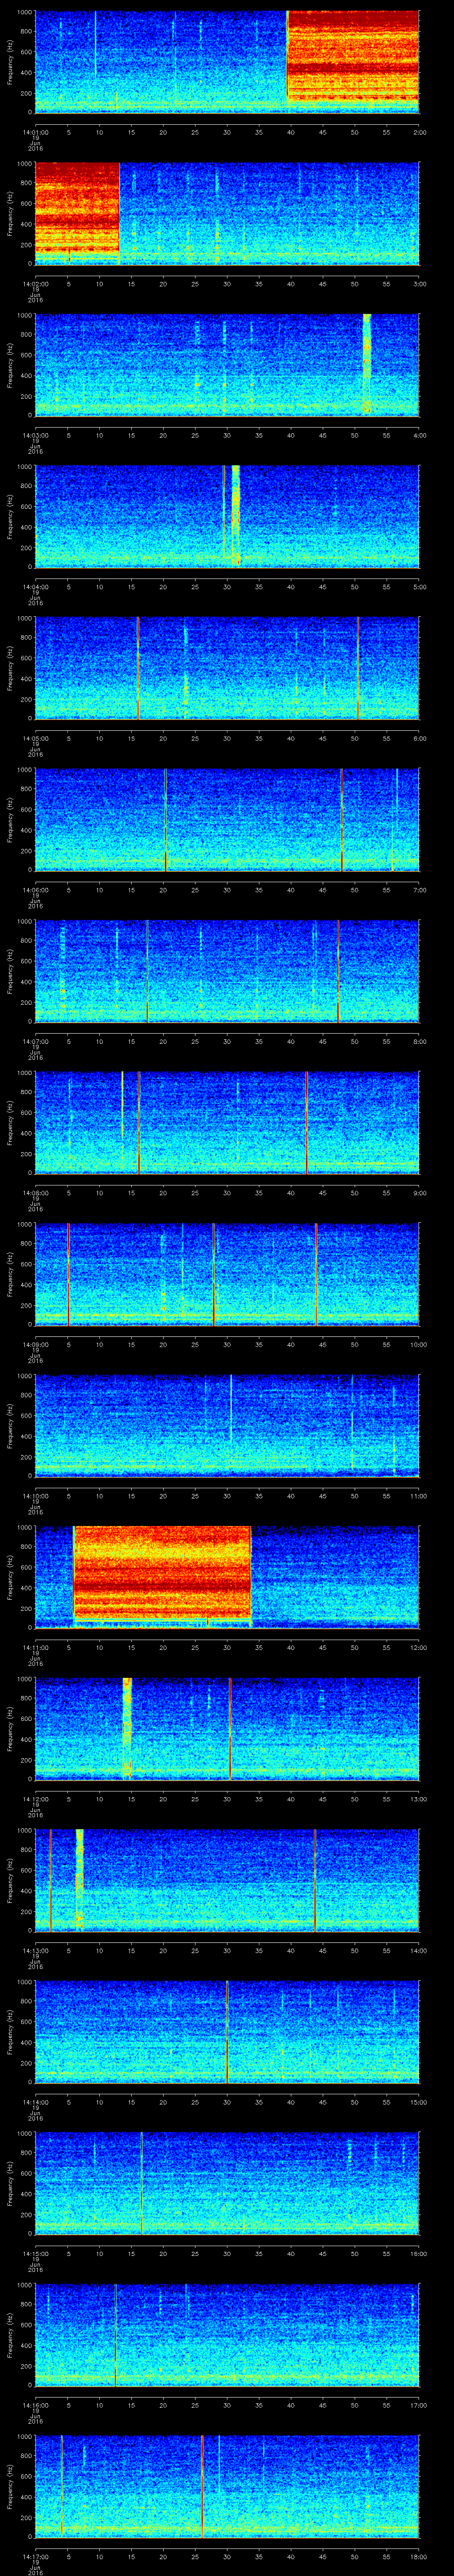This screenshot has height=2576, width=454.
Task: Select the 14:04:00 start time label
Action: [x=35, y=588]
